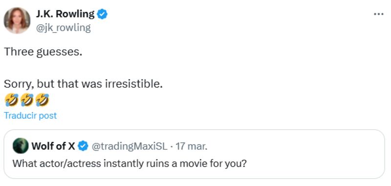Open J.K. Rowling's profile picture
391x186 pixels.
[x=17, y=20]
